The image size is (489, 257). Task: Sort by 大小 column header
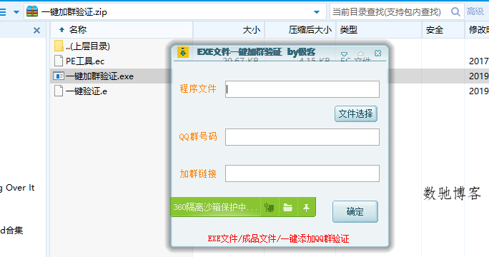coord(229,30)
